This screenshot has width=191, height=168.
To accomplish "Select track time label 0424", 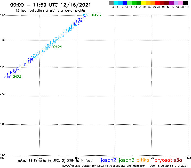I will pos(58,47).
